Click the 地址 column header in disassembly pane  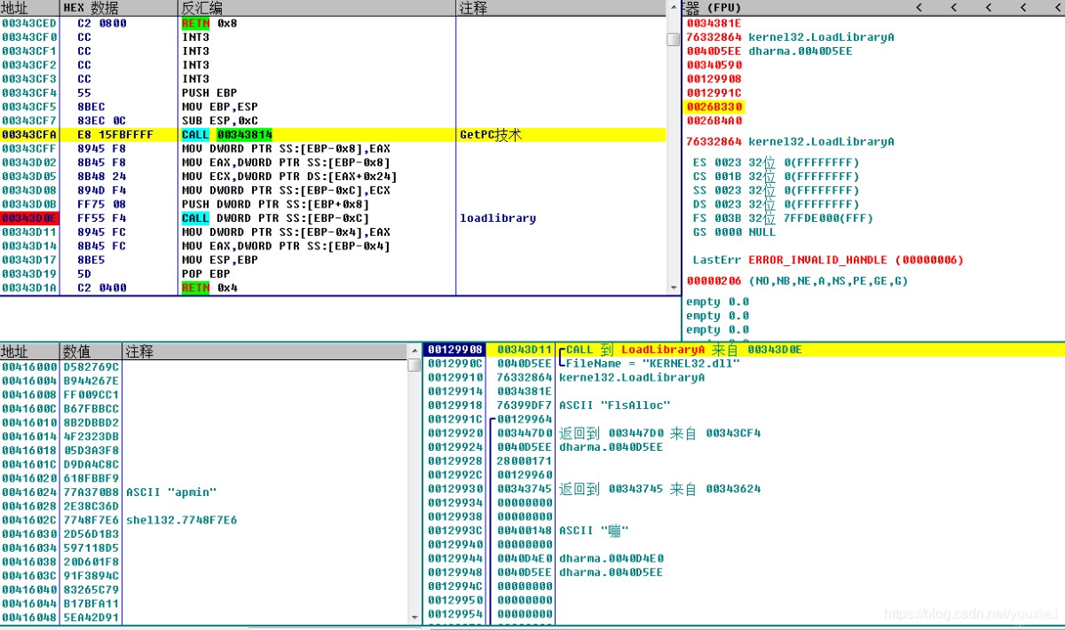click(29, 8)
